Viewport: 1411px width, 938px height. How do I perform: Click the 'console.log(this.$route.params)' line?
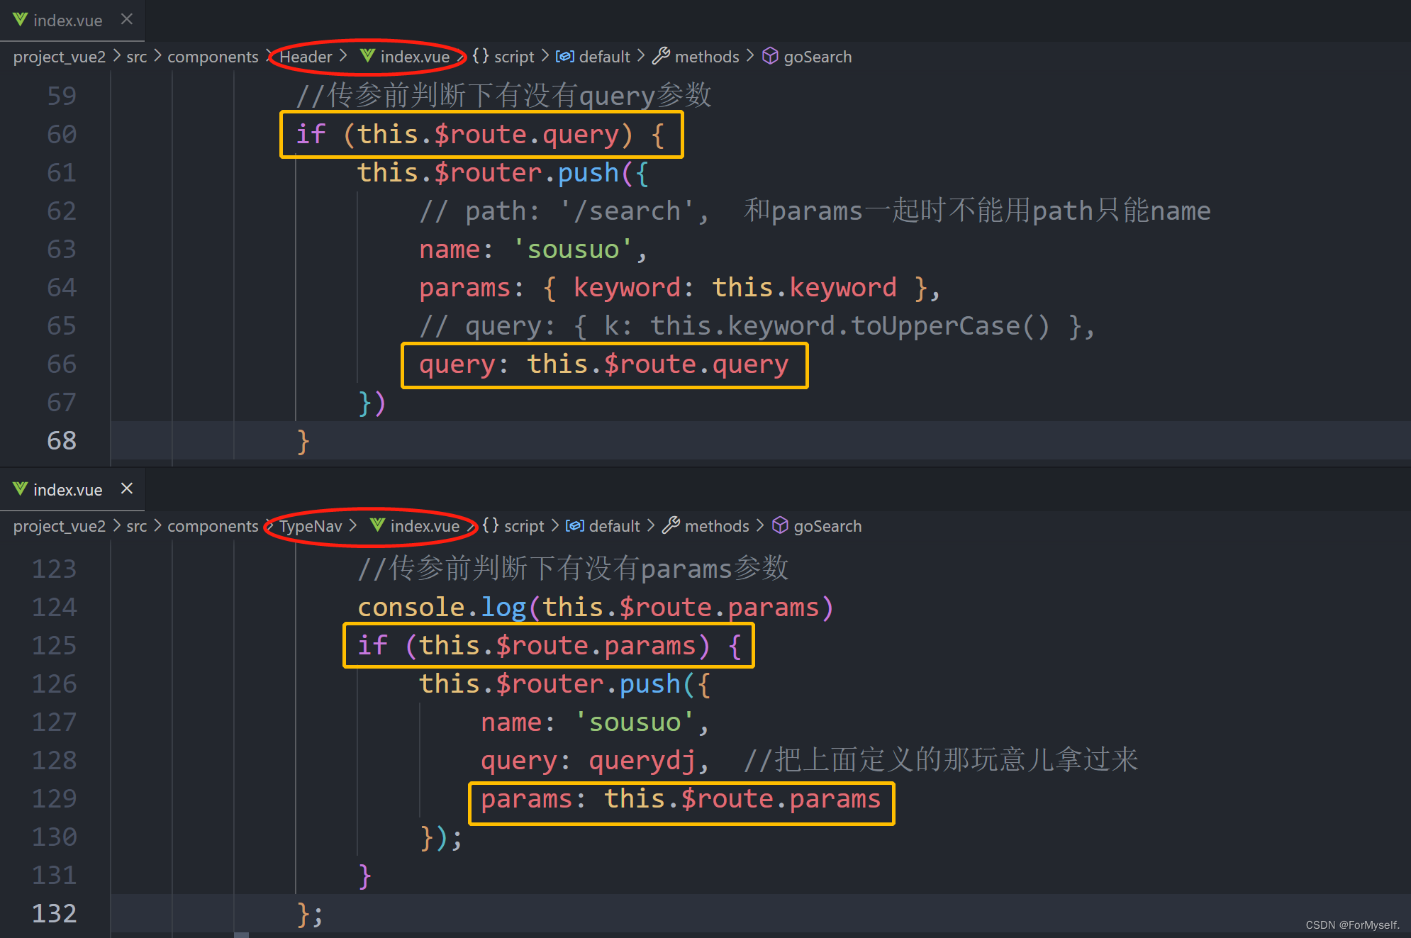tap(596, 608)
